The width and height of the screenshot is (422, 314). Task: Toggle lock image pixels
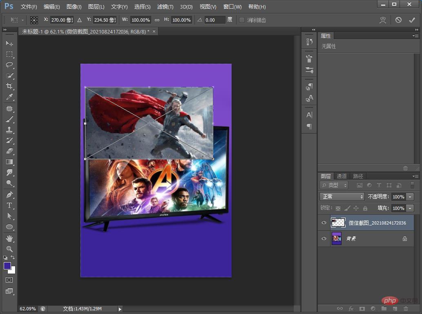(347, 208)
